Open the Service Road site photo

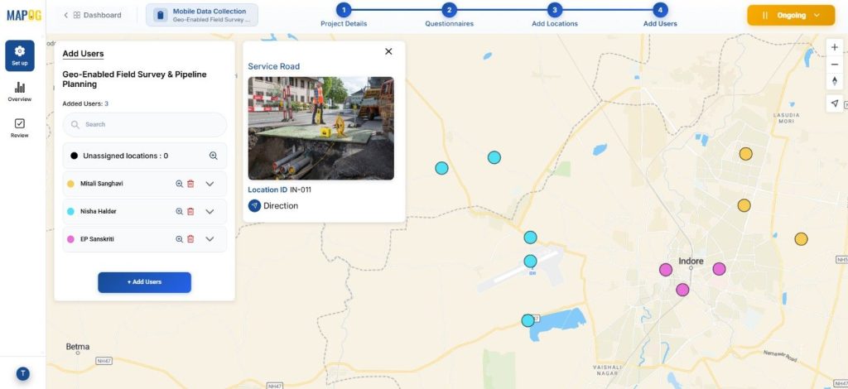click(x=320, y=128)
